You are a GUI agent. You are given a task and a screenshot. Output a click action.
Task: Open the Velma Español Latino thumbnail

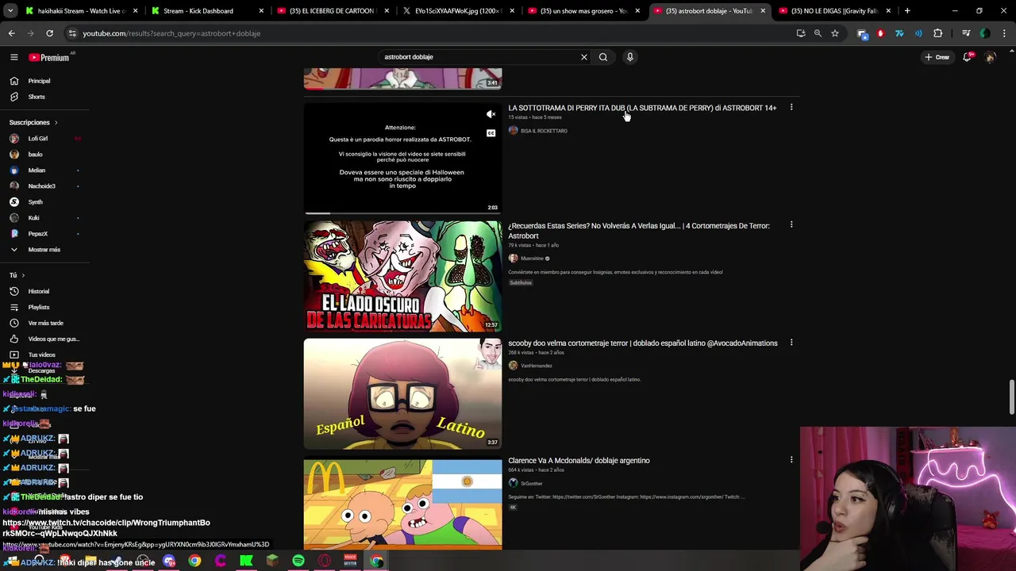pyautogui.click(x=402, y=393)
